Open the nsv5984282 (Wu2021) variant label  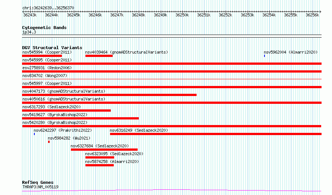(69, 138)
